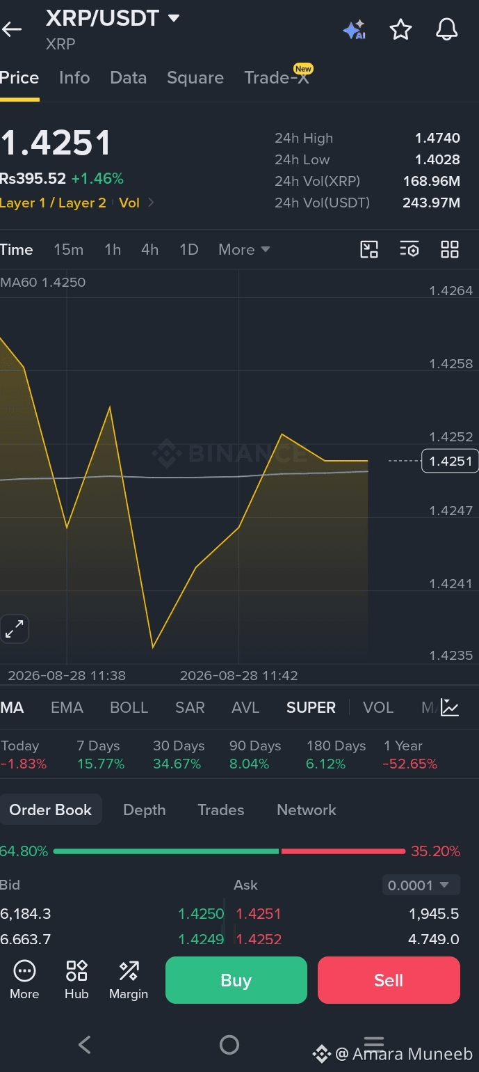Tap bid quantity 6,184.3
The image size is (479, 1072).
coord(26,914)
